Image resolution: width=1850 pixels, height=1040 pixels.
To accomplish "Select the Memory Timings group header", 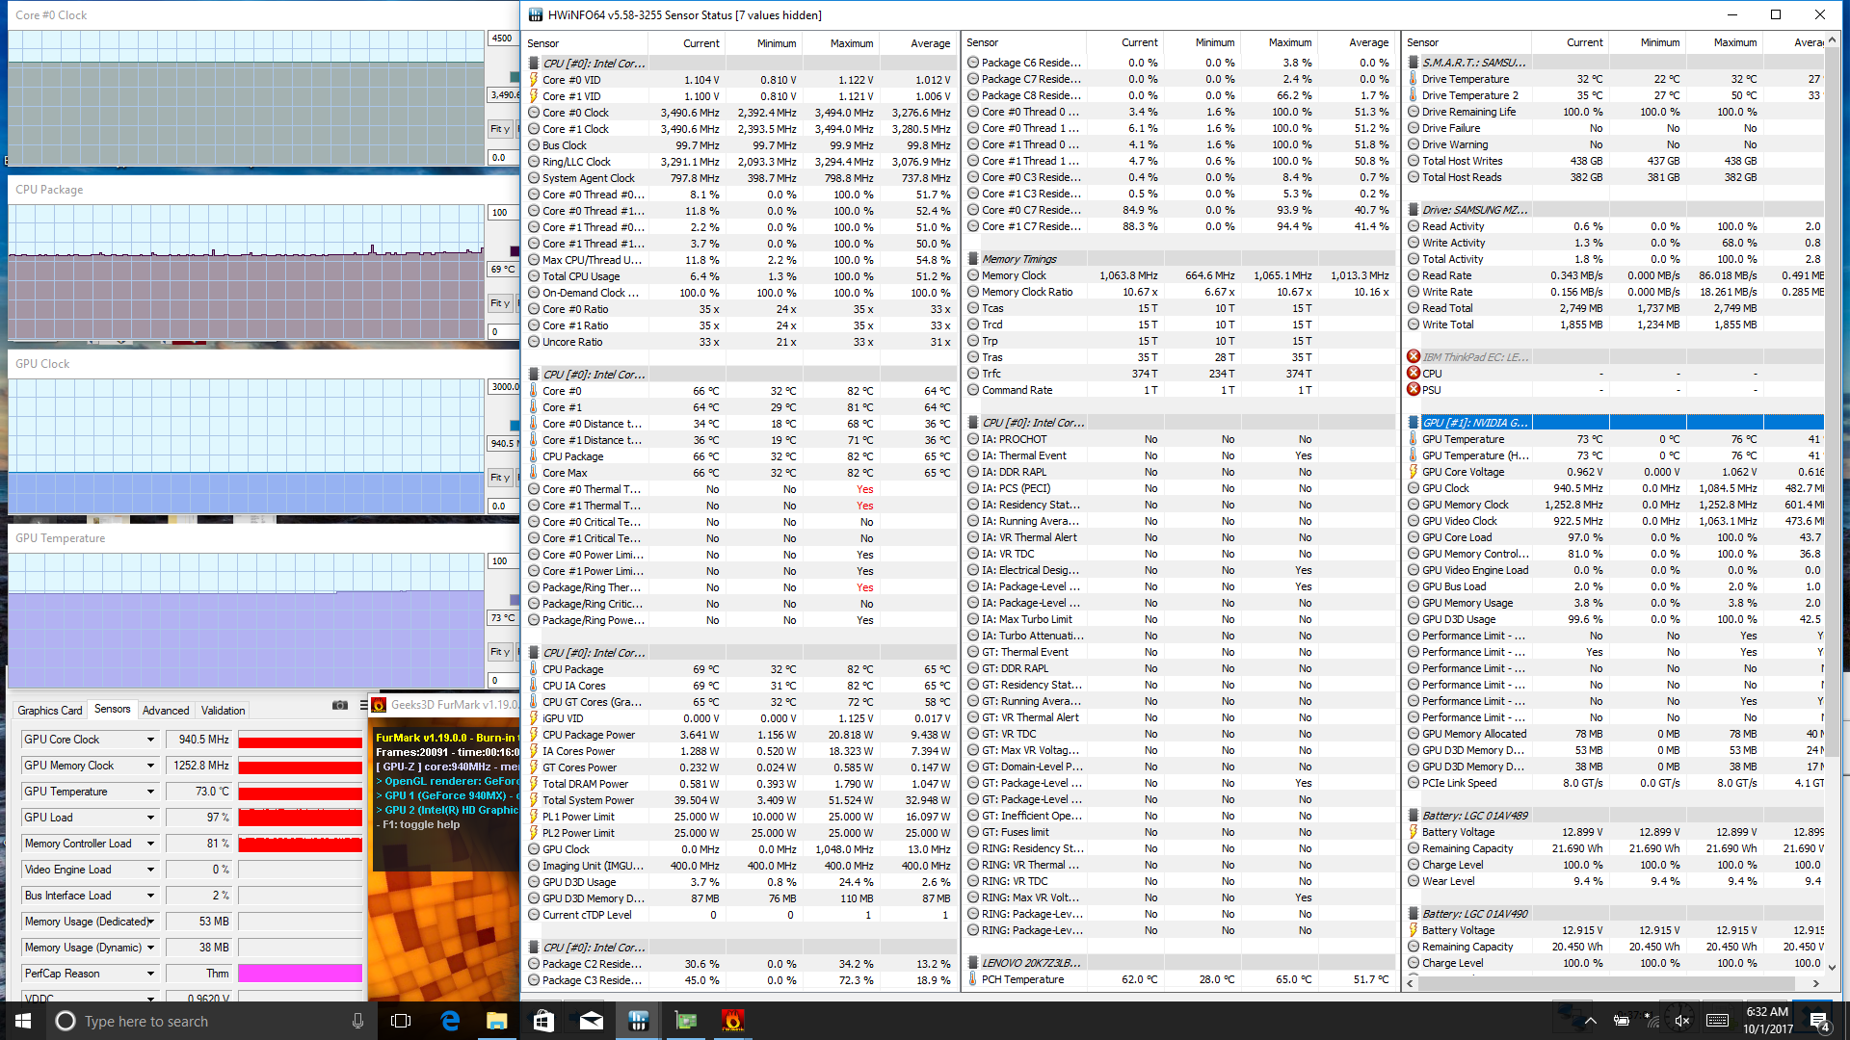I will (x=1180, y=258).
